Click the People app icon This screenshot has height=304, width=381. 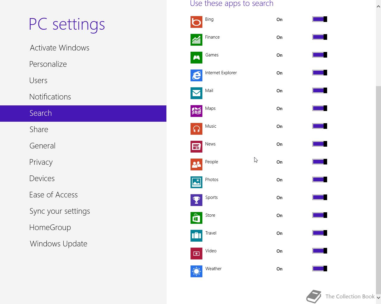(196, 164)
